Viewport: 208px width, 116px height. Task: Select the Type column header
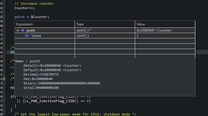(x=105, y=24)
